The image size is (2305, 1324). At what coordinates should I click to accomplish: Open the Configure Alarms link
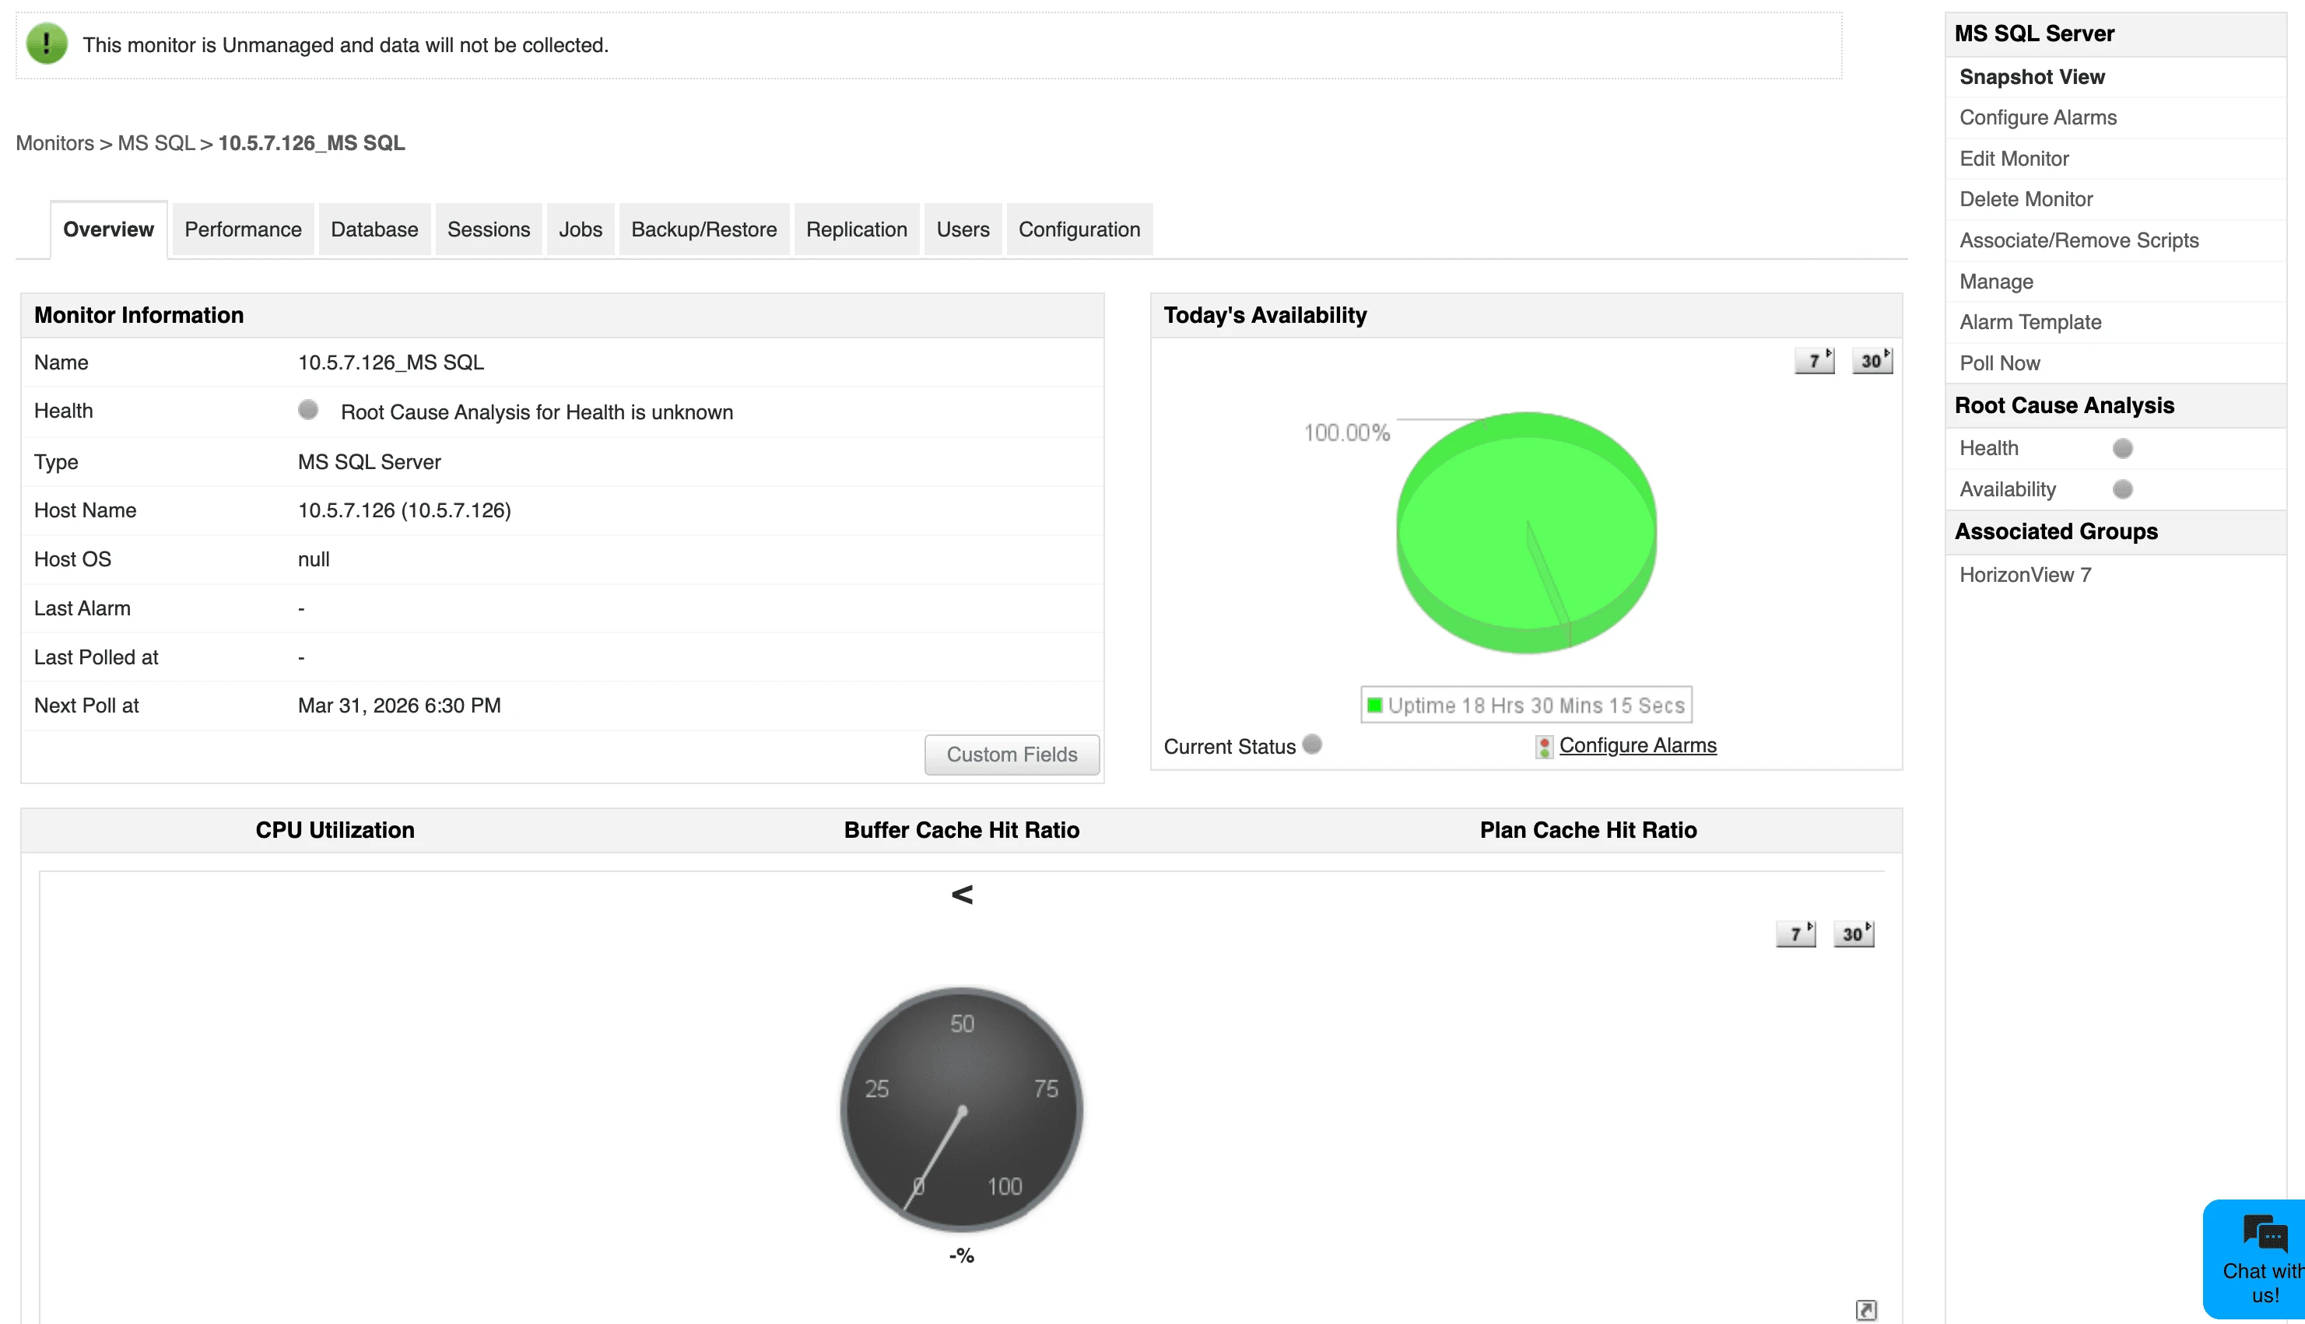tap(1637, 744)
